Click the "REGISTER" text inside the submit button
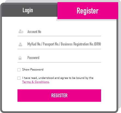Viewport: 121px width, 113px height. point(59,95)
